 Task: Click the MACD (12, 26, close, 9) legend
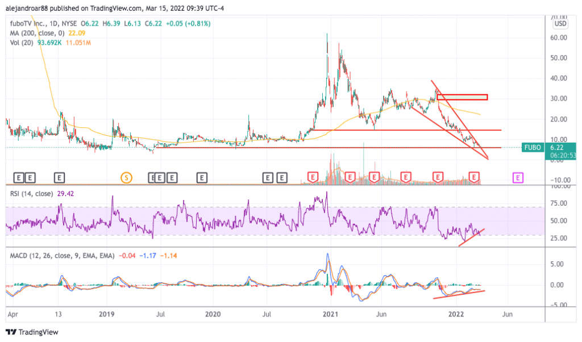click(x=62, y=256)
